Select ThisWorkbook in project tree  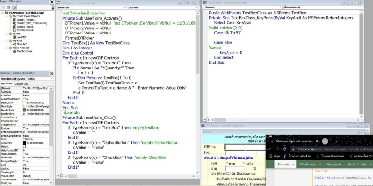pyautogui.click(x=23, y=30)
